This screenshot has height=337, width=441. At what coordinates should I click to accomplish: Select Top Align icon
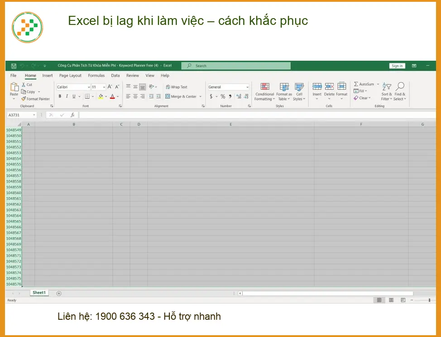[x=128, y=87]
